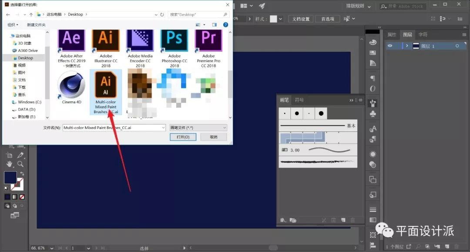Select the Hand tool in the Illustrator toolbar
Image resolution: width=470 pixels, height=252 pixels.
[x=9, y=164]
